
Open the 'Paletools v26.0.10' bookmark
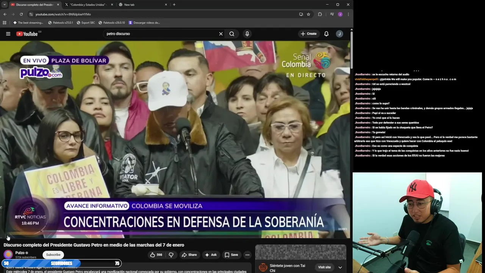tap(111, 23)
